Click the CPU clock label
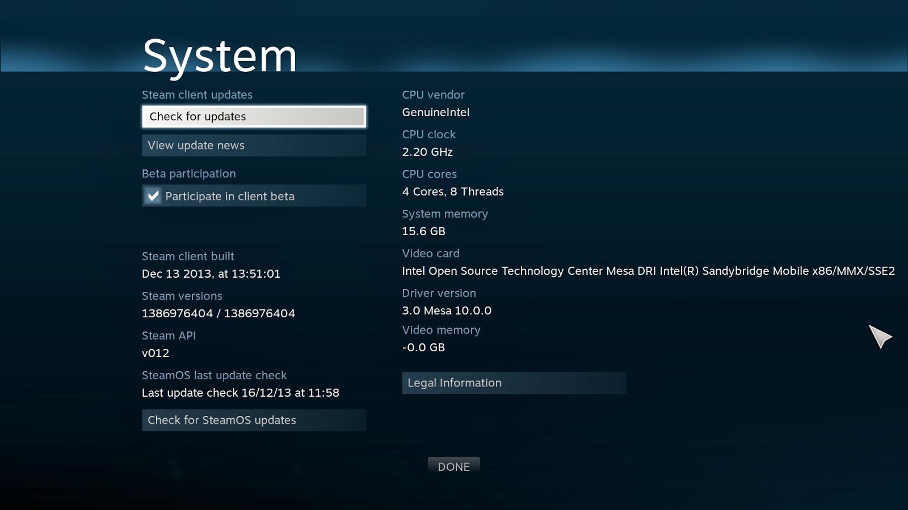Viewport: 908px width, 510px height. coord(428,134)
